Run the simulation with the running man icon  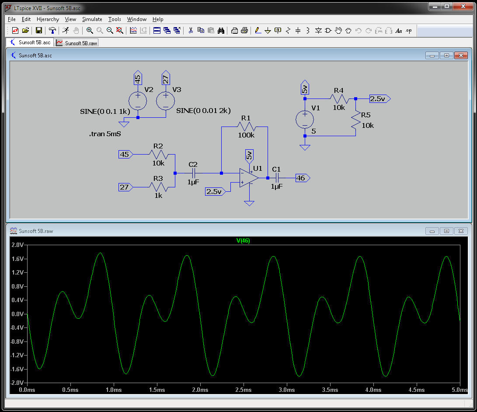66,31
